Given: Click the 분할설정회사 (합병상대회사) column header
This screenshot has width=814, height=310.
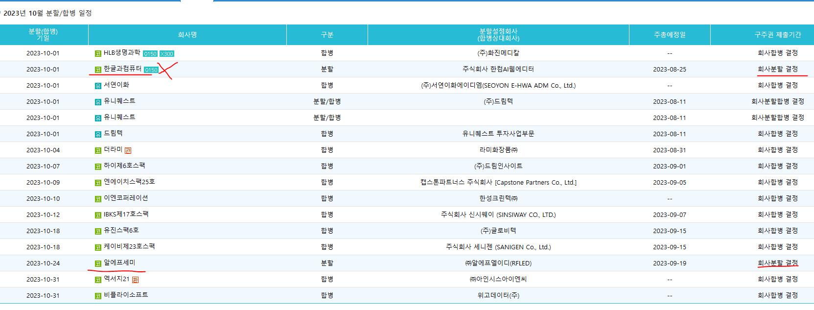Looking at the screenshot, I should (x=498, y=35).
